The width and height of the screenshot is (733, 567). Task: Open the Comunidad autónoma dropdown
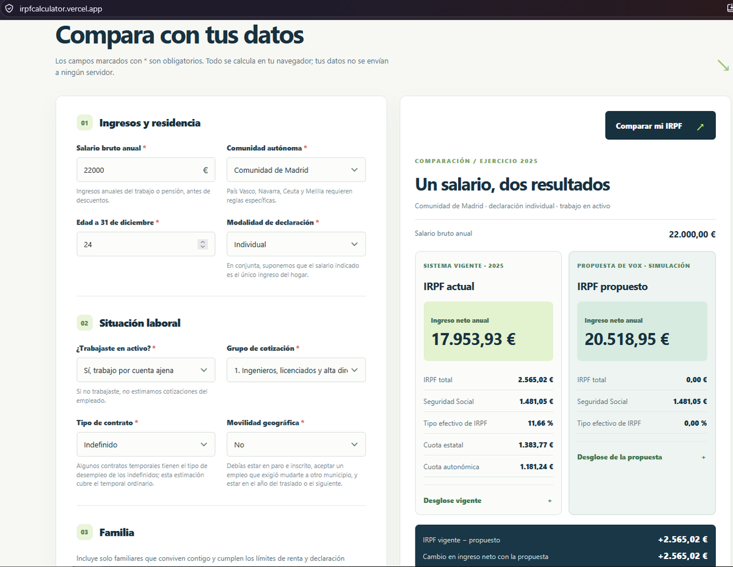tap(296, 170)
